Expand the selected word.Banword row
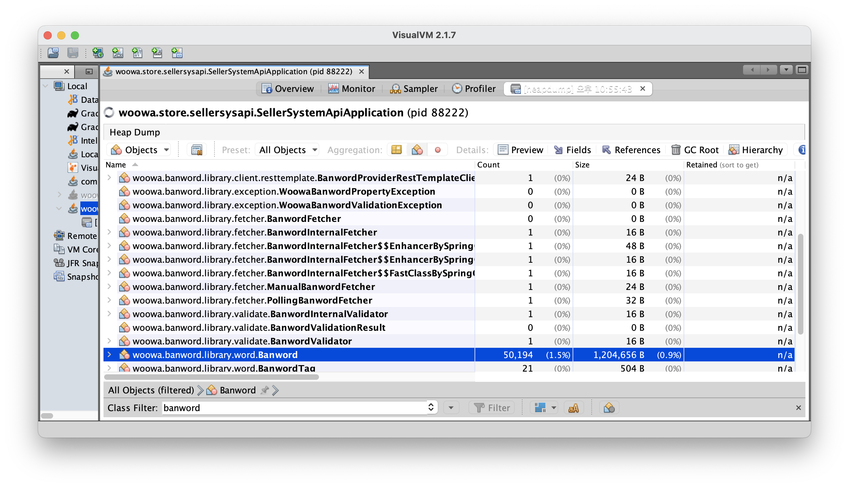Viewport: 849px width, 488px height. [109, 355]
